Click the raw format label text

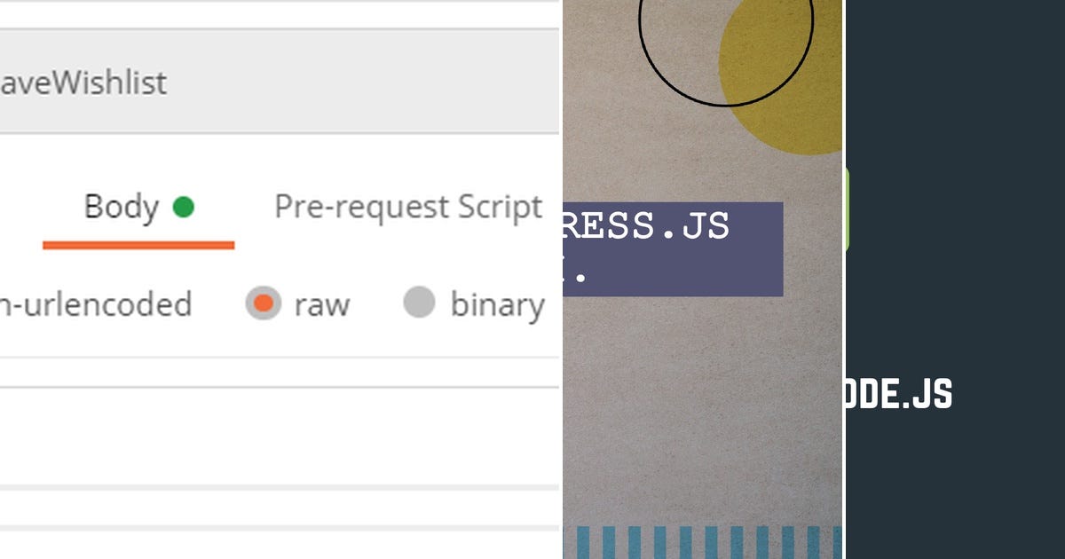coord(322,304)
